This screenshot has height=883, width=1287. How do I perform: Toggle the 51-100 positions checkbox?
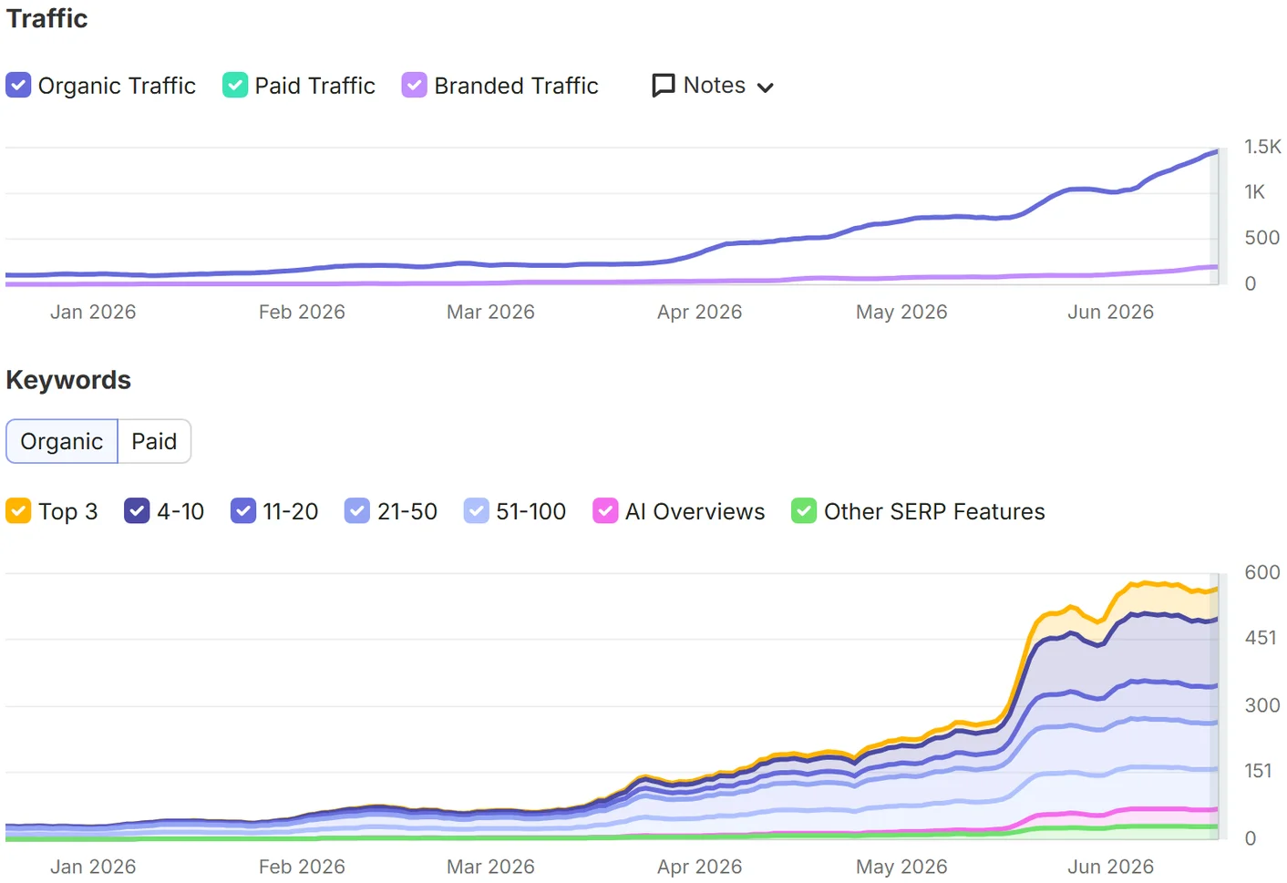click(477, 511)
